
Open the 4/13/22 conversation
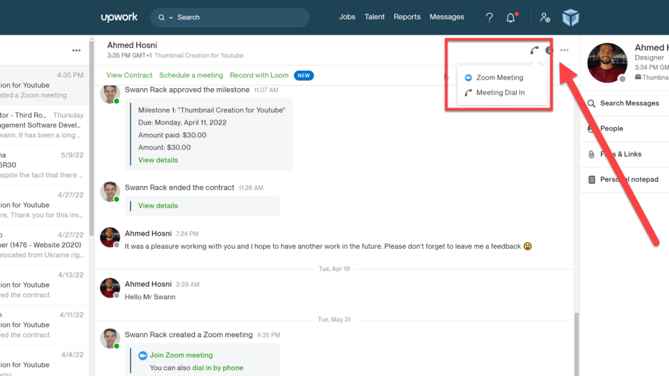(44, 285)
